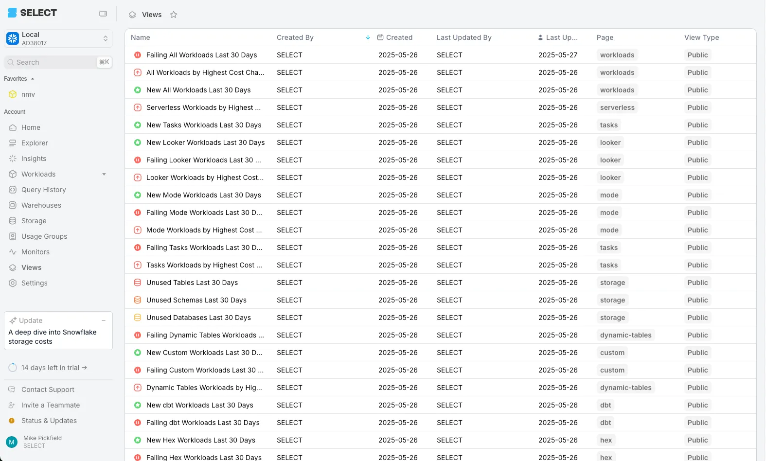
Task: Click the Usage Groups icon
Action: click(13, 236)
